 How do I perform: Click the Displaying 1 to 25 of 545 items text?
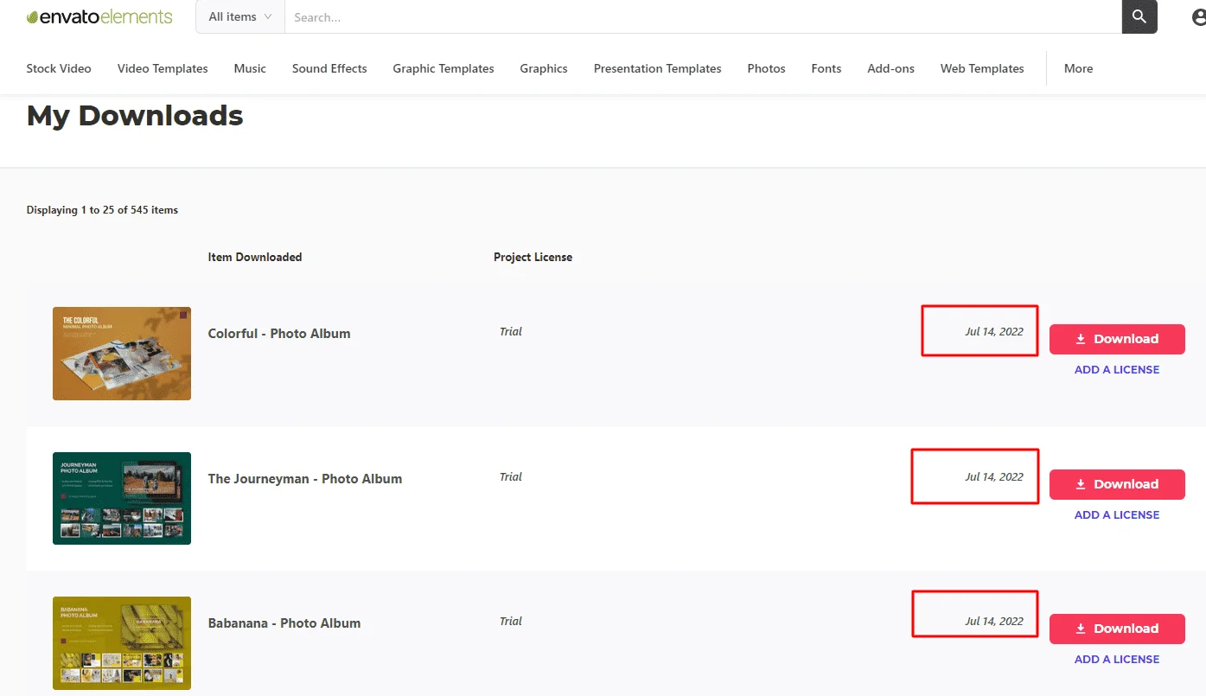(x=102, y=210)
